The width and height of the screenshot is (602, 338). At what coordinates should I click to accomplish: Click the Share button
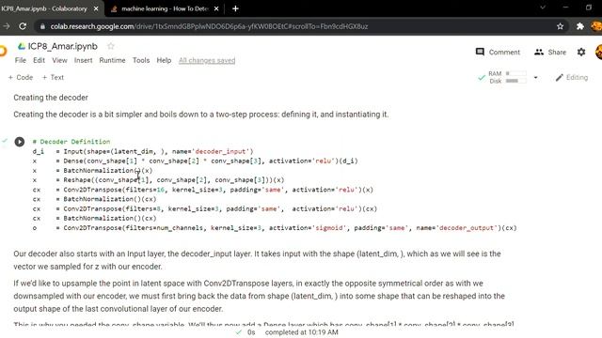[x=550, y=53]
